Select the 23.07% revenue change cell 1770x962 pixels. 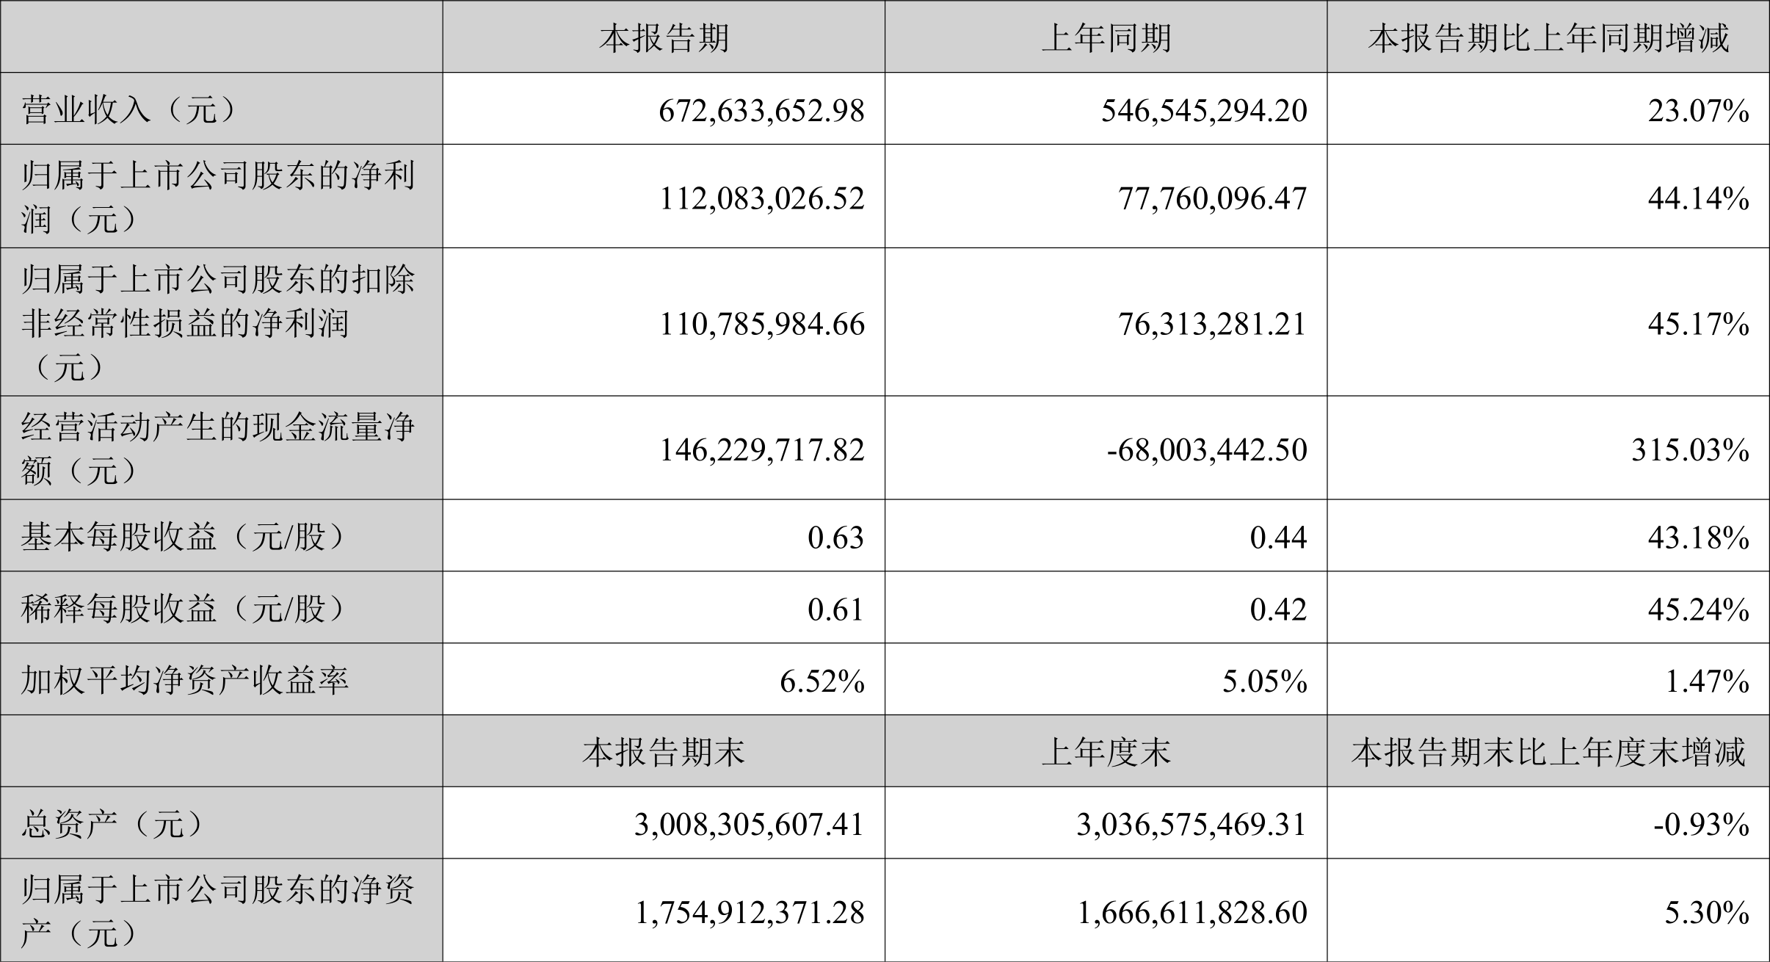coord(1698,110)
